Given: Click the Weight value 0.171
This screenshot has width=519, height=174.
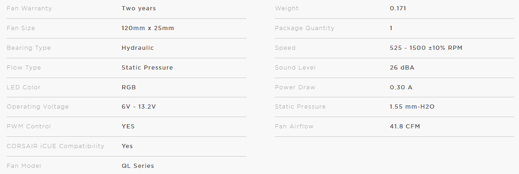Looking at the screenshot, I should click(x=398, y=8).
